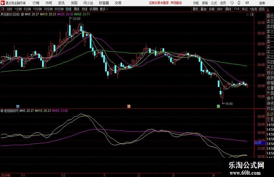274x177 pixels.
Task: Click the 证券交易未登录 login link
Action: [159, 3]
